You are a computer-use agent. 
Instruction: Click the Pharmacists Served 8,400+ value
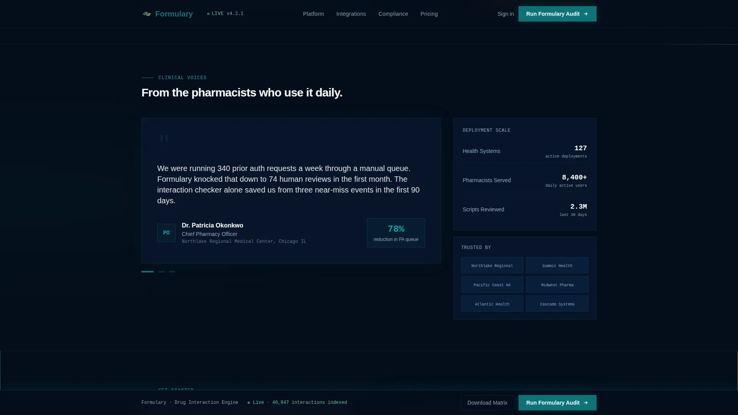[574, 178]
